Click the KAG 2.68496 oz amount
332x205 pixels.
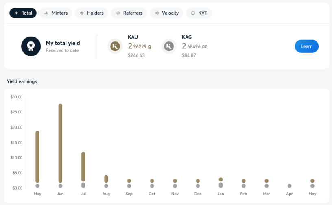point(194,46)
